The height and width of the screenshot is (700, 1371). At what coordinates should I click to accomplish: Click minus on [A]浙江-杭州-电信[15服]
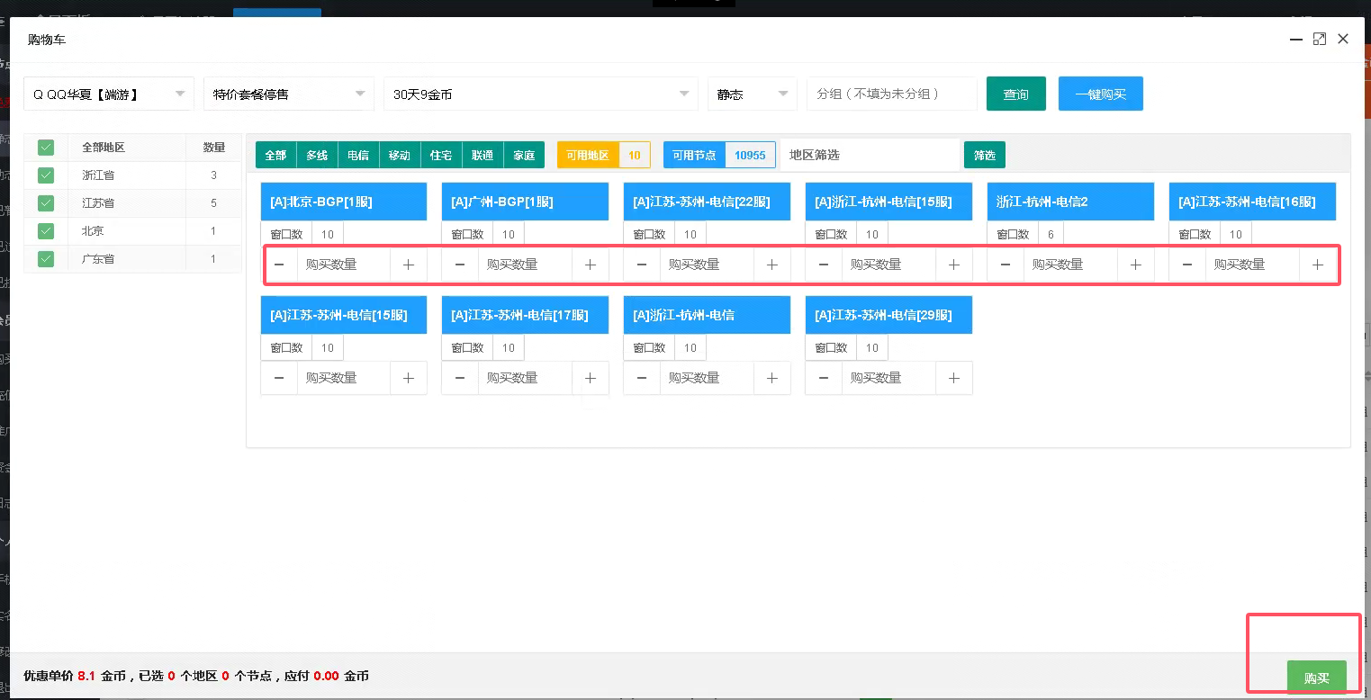(x=823, y=265)
